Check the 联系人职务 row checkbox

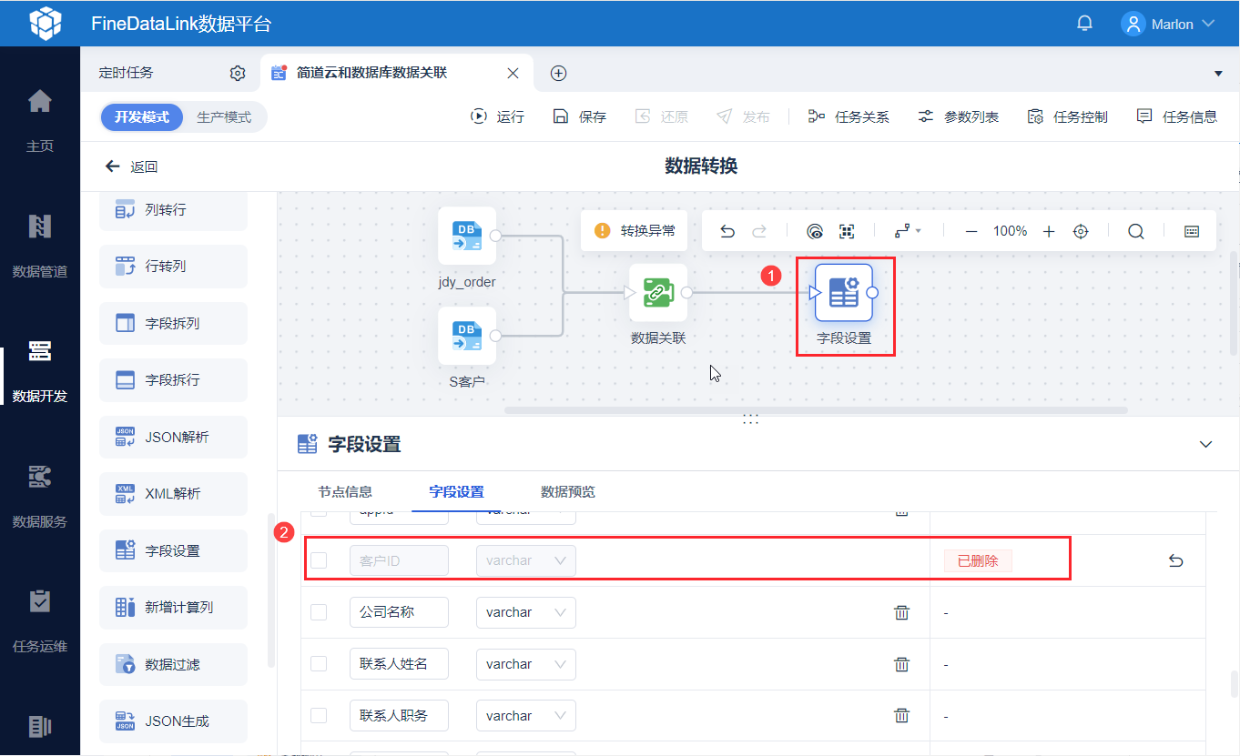319,716
